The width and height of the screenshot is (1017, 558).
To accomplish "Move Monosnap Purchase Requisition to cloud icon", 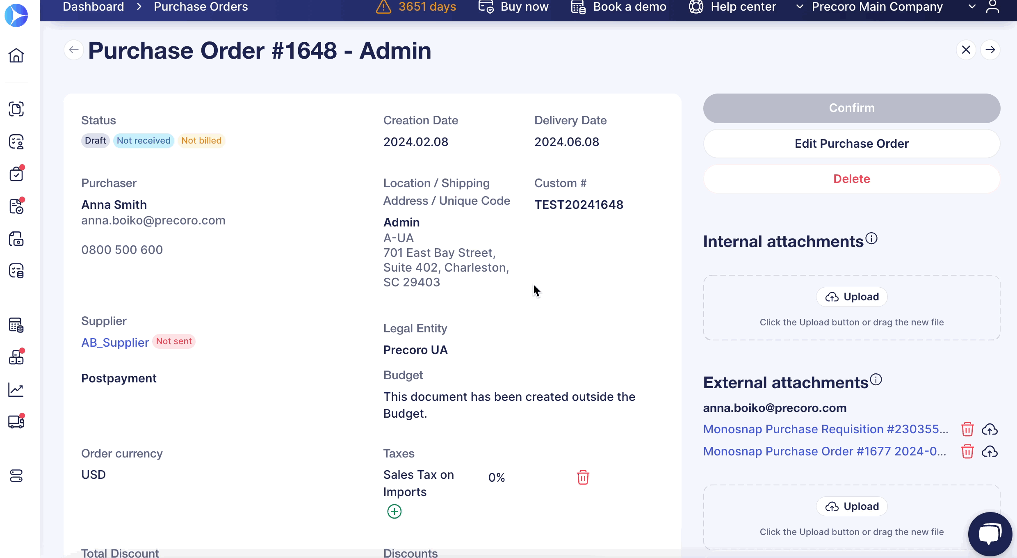I will click(x=990, y=430).
